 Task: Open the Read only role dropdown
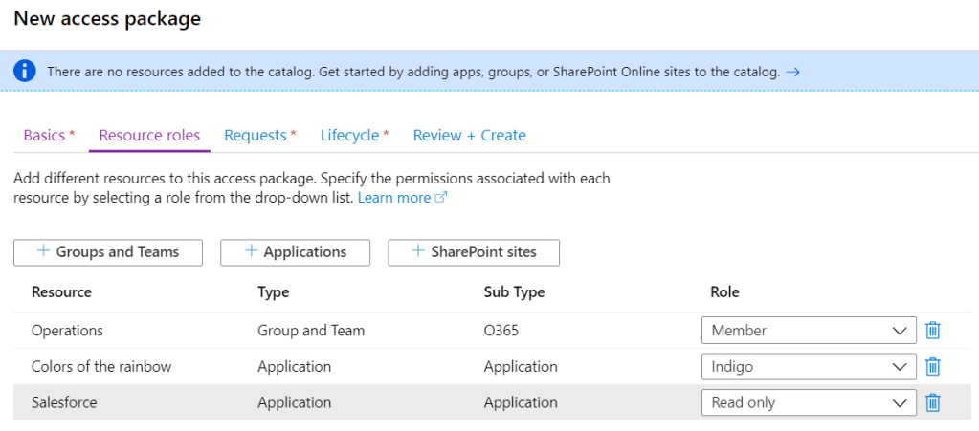tap(808, 403)
